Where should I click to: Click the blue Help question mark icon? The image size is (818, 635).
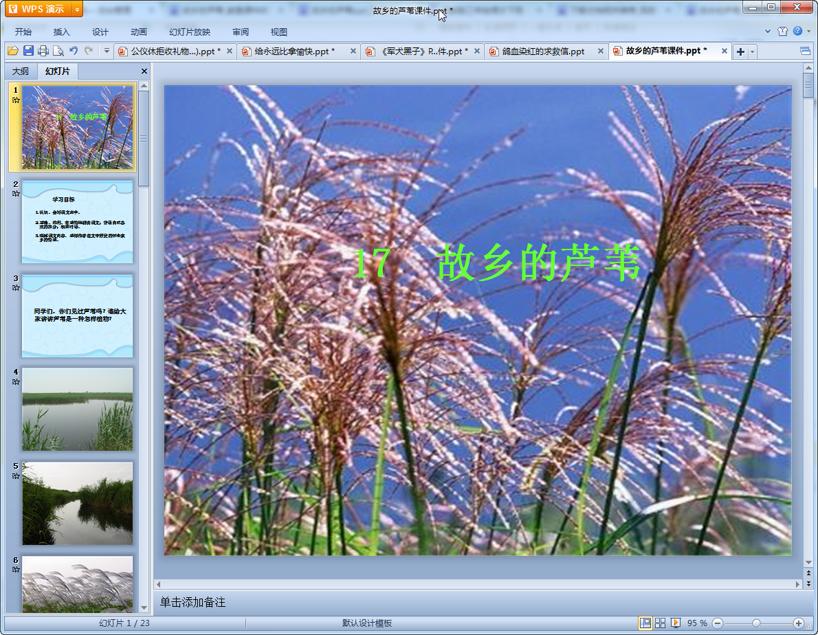797,31
